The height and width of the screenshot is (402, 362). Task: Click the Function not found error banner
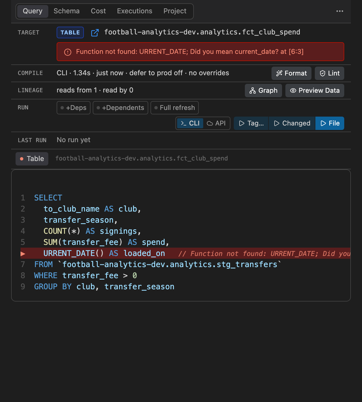click(x=200, y=52)
